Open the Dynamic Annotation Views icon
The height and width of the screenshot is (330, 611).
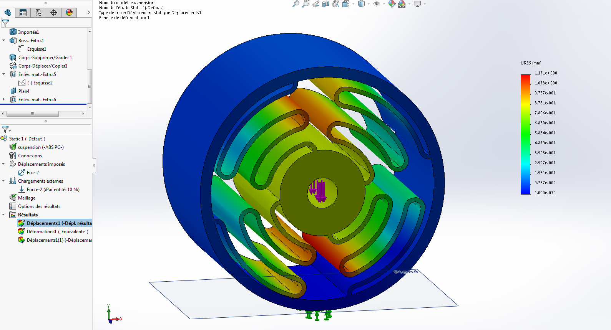pos(336,4)
